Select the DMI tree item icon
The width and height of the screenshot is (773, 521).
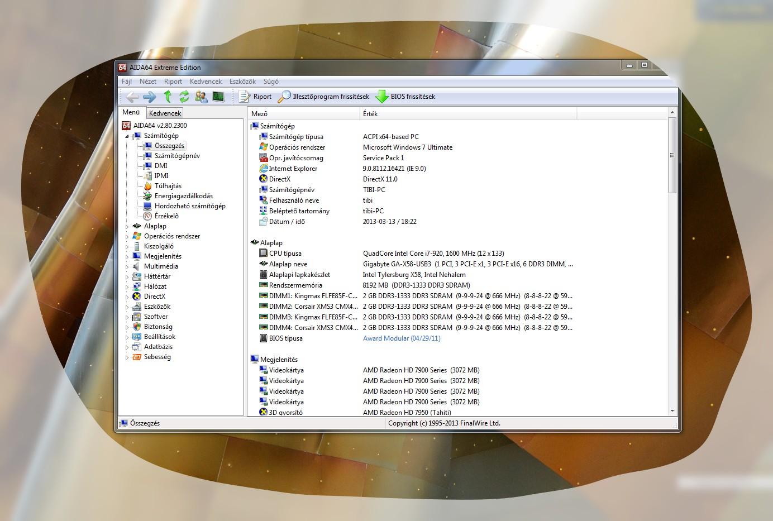point(147,166)
